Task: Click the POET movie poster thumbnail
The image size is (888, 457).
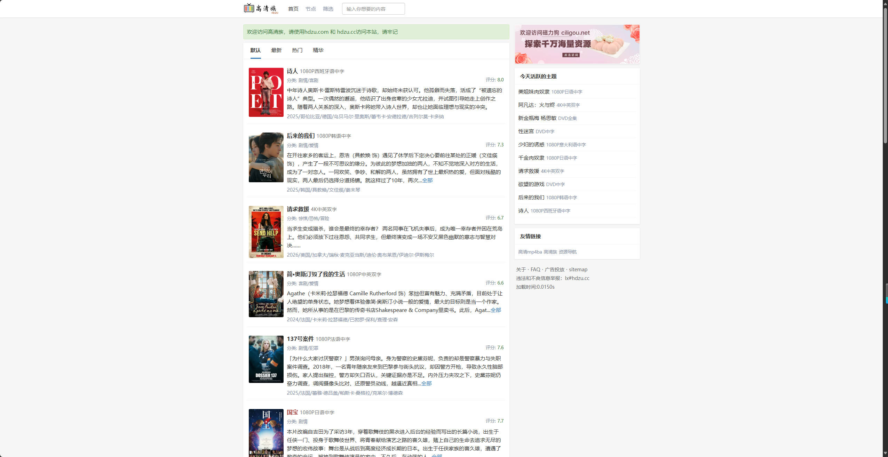Action: pos(266,92)
